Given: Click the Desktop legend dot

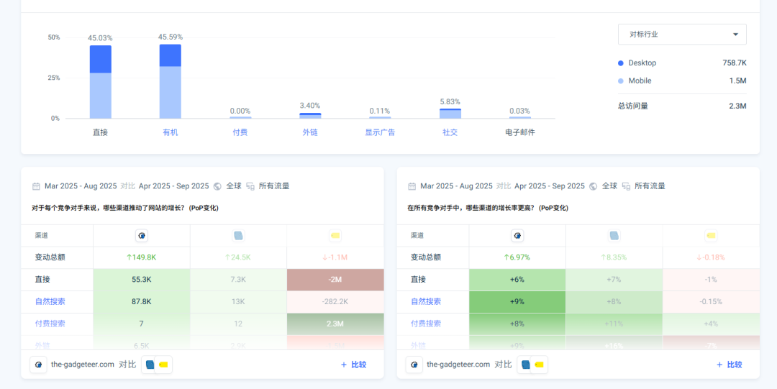Looking at the screenshot, I should click(621, 63).
